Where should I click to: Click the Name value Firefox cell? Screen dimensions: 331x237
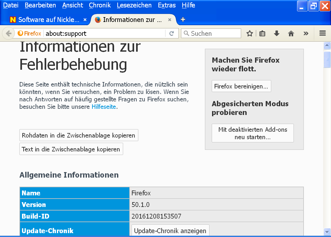tap(216, 193)
